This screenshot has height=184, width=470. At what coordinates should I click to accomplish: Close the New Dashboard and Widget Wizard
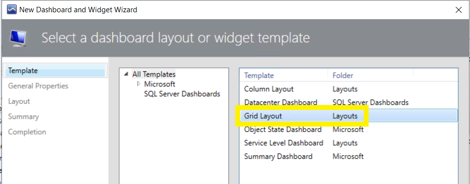(458, 10)
